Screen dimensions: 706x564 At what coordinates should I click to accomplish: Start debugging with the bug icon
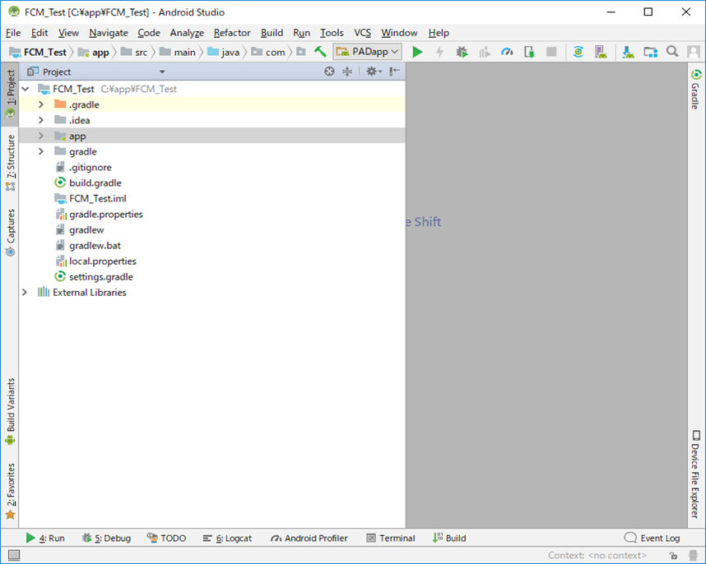[462, 52]
